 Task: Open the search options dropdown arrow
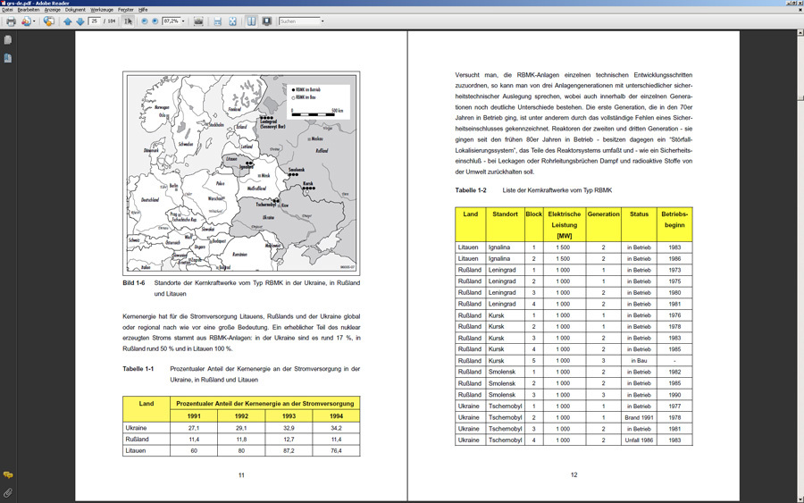click(322, 21)
